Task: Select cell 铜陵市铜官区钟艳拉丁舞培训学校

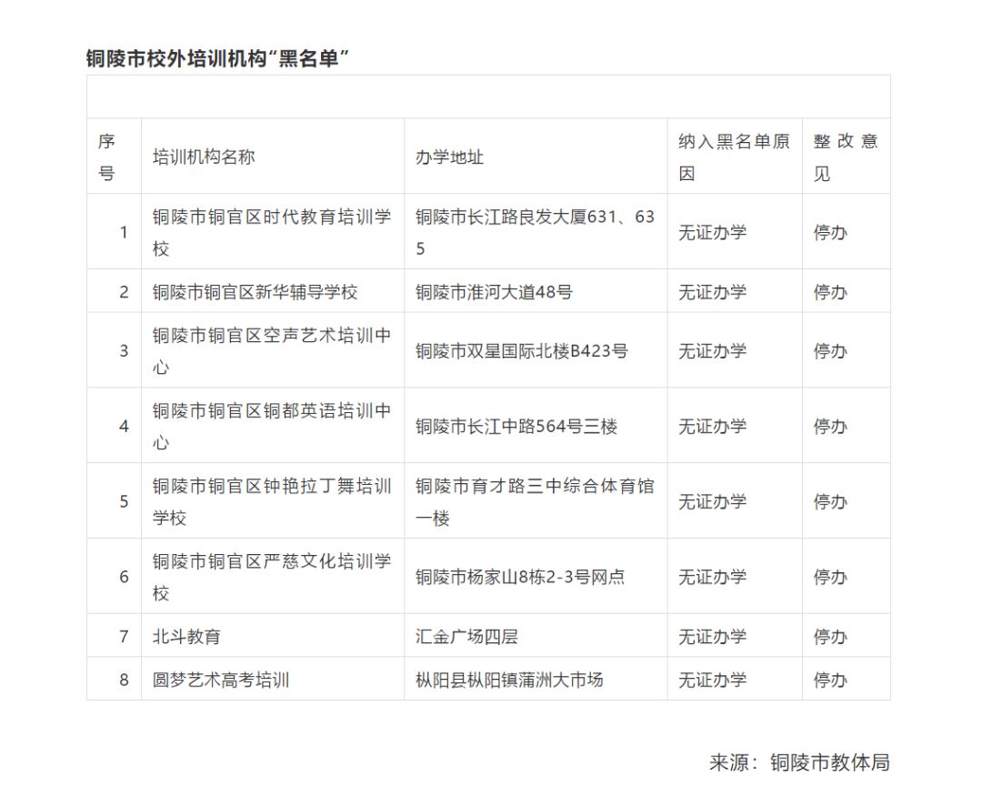Action: pos(273,500)
